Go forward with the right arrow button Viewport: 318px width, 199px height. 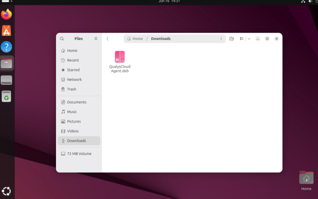point(118,39)
